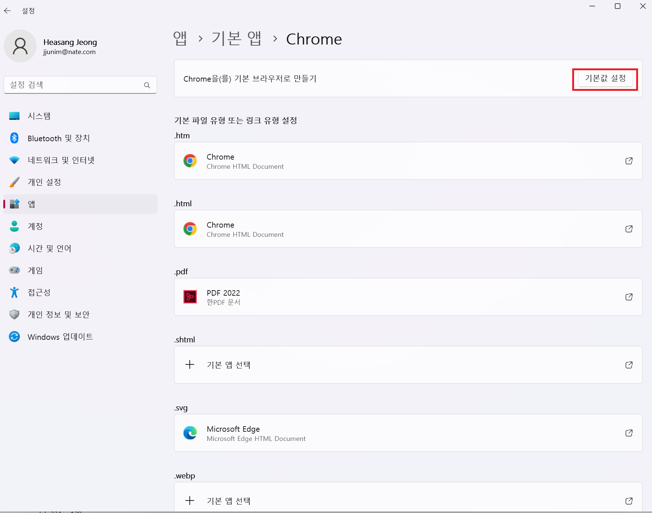Open 계정 settings in sidebar
The height and width of the screenshot is (513, 652).
pyautogui.click(x=35, y=226)
